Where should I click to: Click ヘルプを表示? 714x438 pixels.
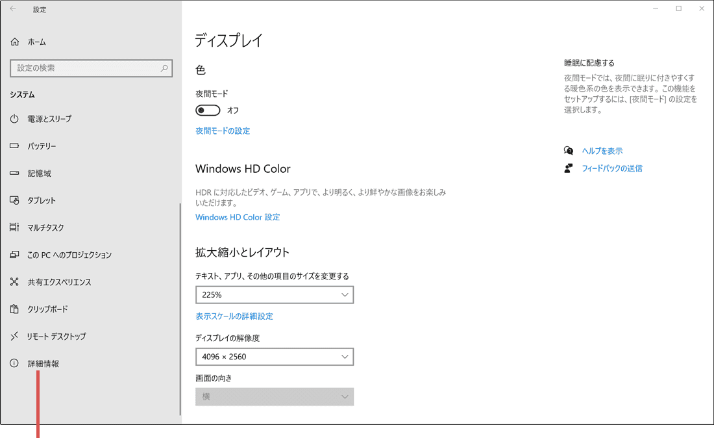point(602,150)
